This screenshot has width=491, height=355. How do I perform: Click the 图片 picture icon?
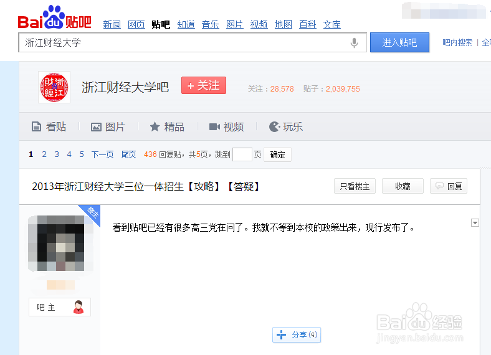[x=96, y=127]
